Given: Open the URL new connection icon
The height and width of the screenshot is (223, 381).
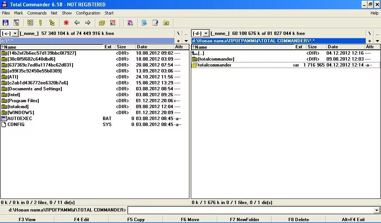Looking at the screenshot, I should pos(130,23).
